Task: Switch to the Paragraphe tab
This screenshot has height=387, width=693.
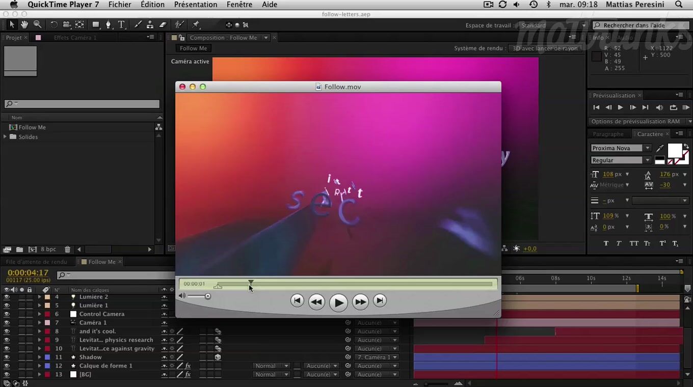Action: pos(608,134)
